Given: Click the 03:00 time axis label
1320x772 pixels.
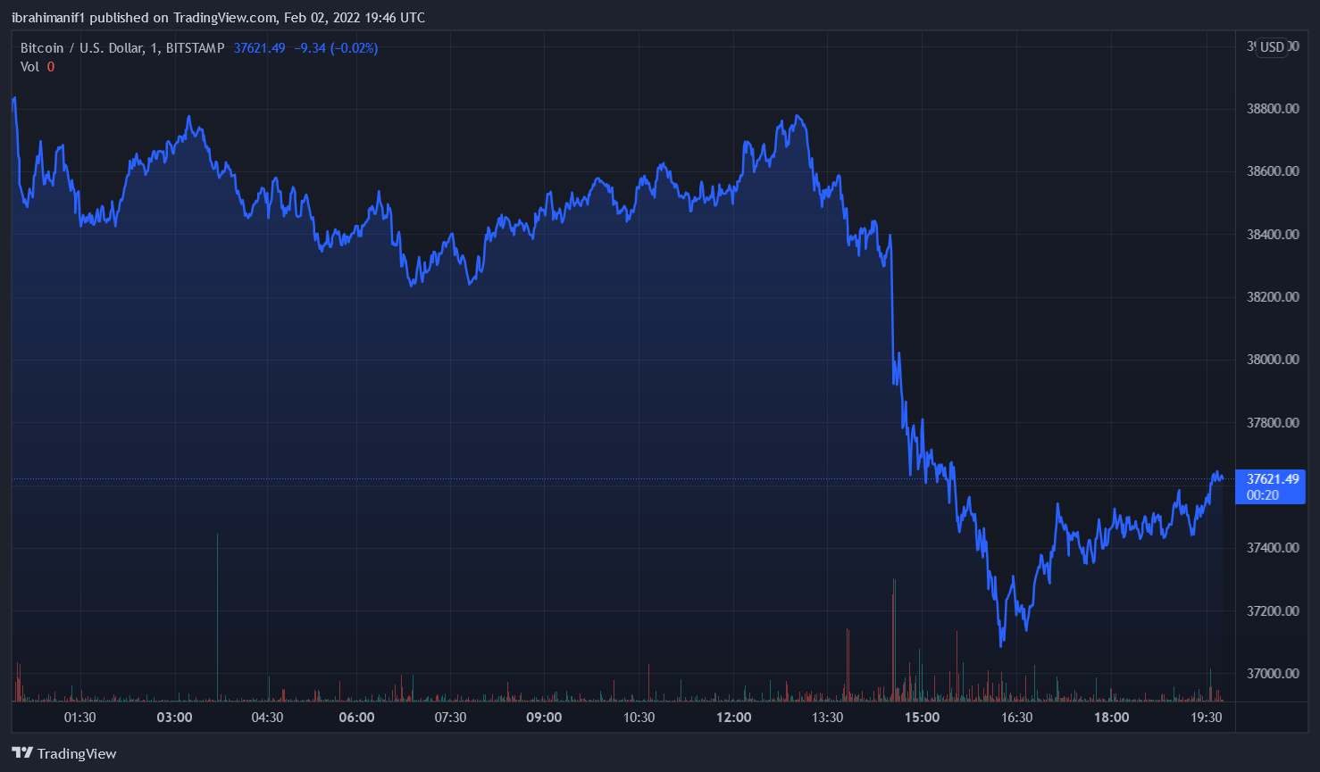Looking at the screenshot, I should [x=174, y=718].
